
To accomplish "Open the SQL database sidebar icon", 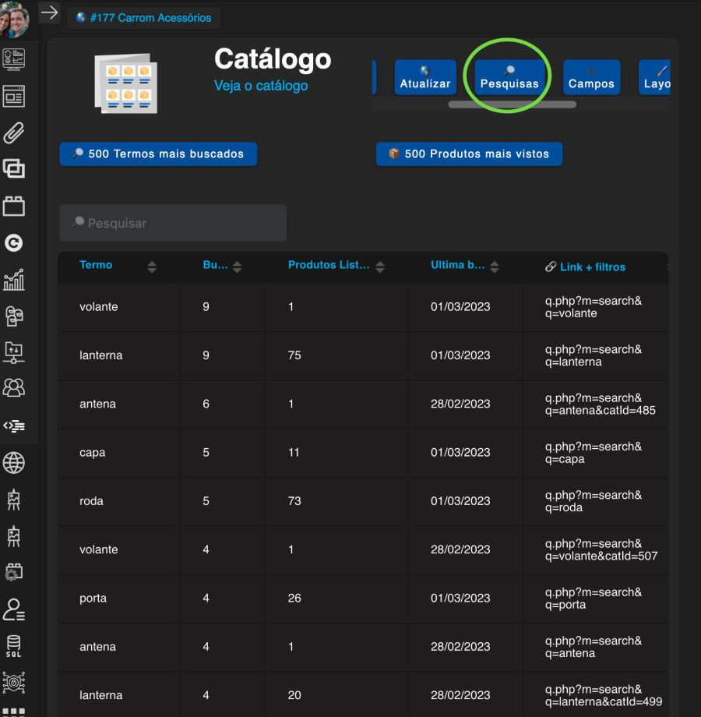I will (x=14, y=646).
